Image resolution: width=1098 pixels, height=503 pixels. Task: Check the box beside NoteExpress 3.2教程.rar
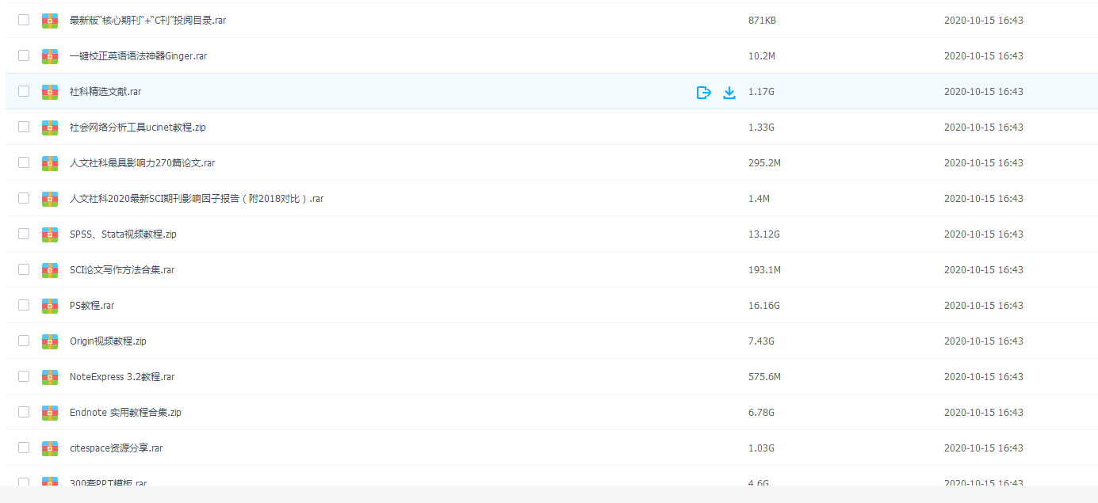[24, 376]
